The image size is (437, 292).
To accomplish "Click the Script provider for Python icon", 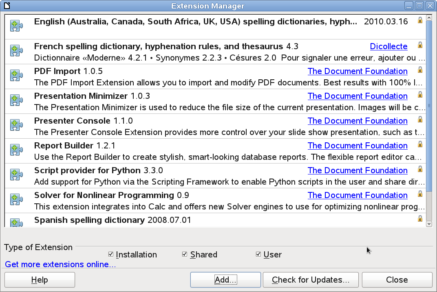I will pyautogui.click(x=16, y=174).
